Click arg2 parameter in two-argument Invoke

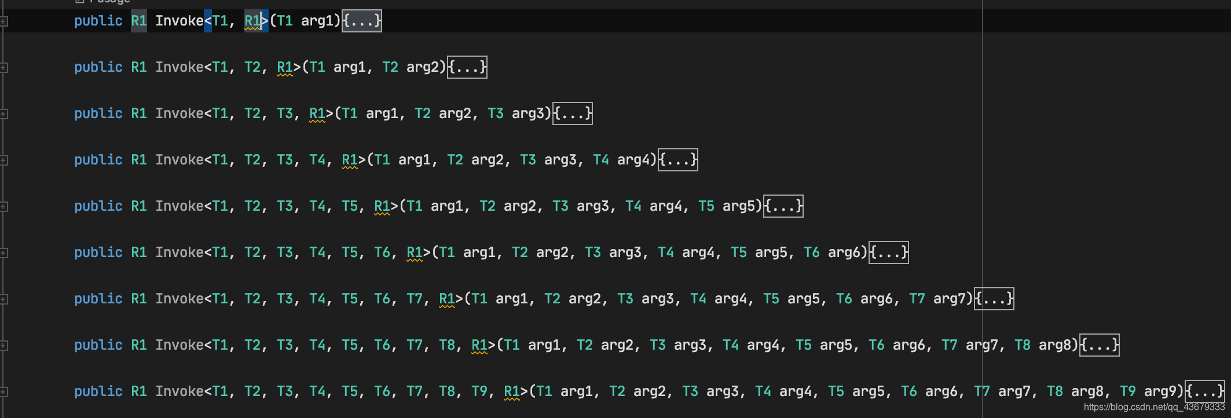pos(423,67)
